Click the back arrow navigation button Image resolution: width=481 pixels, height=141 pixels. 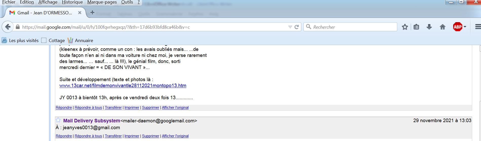(8, 27)
